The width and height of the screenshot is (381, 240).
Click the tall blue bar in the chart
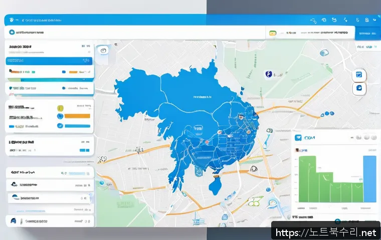(x=369, y=178)
